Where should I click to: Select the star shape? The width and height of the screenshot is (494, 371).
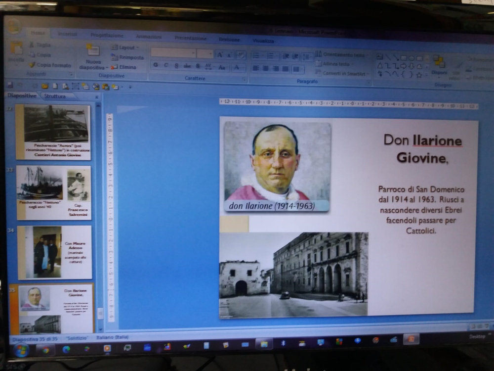419,75
